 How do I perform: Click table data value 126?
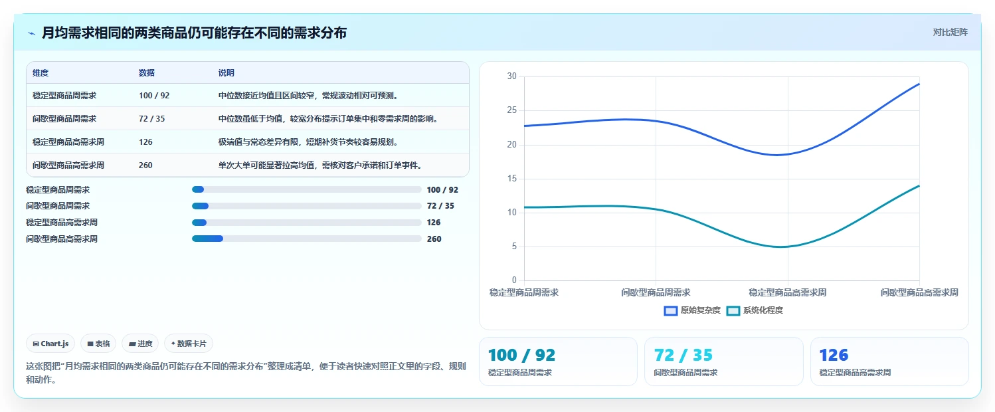coord(146,142)
